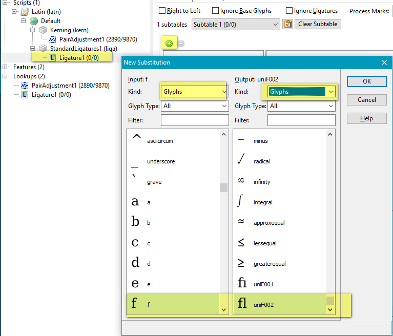Click output list scrollbar up arrow

tap(330, 135)
